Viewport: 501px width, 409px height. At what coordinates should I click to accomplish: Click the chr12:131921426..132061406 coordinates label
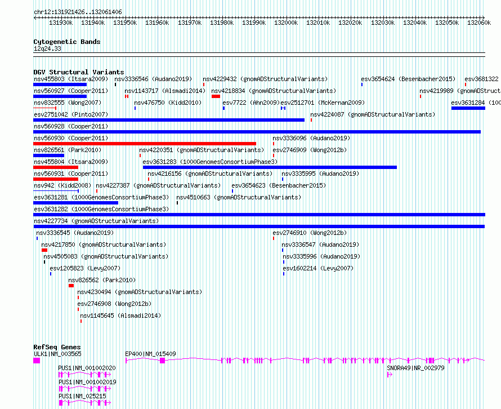coord(78,12)
